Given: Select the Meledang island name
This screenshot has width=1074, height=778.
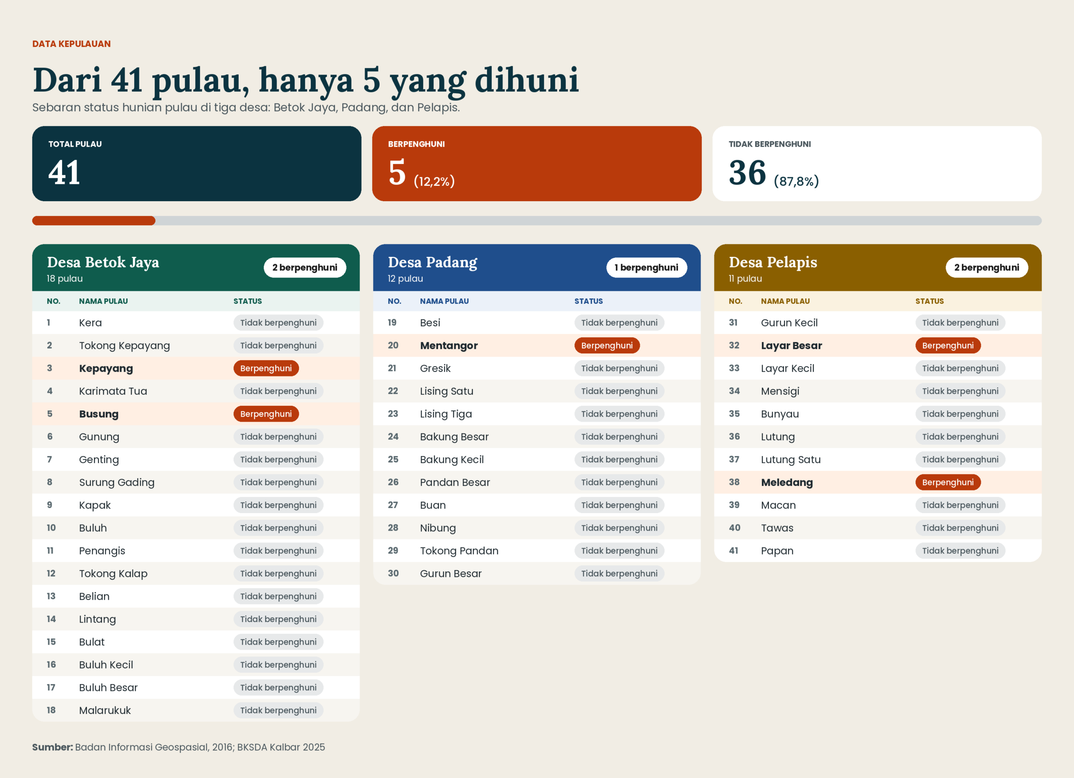Looking at the screenshot, I should pos(787,482).
